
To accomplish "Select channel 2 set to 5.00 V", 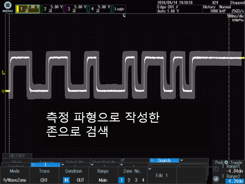I will pos(51,9).
